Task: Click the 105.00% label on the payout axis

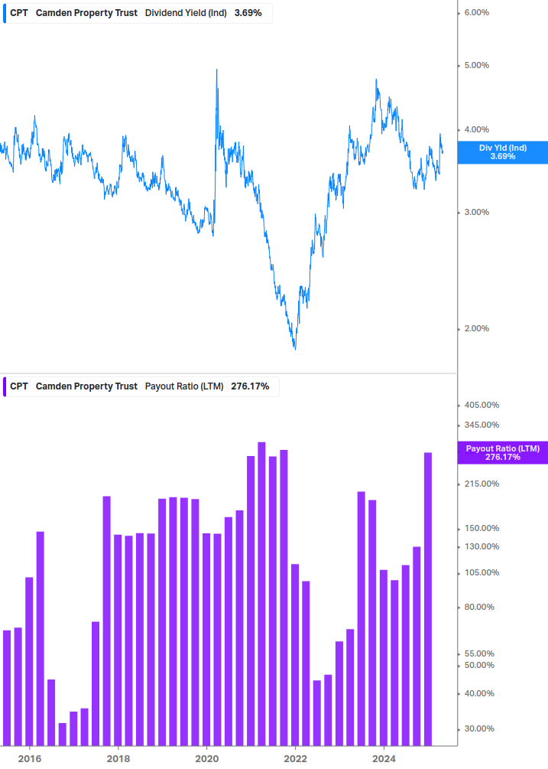Action: tap(482, 573)
